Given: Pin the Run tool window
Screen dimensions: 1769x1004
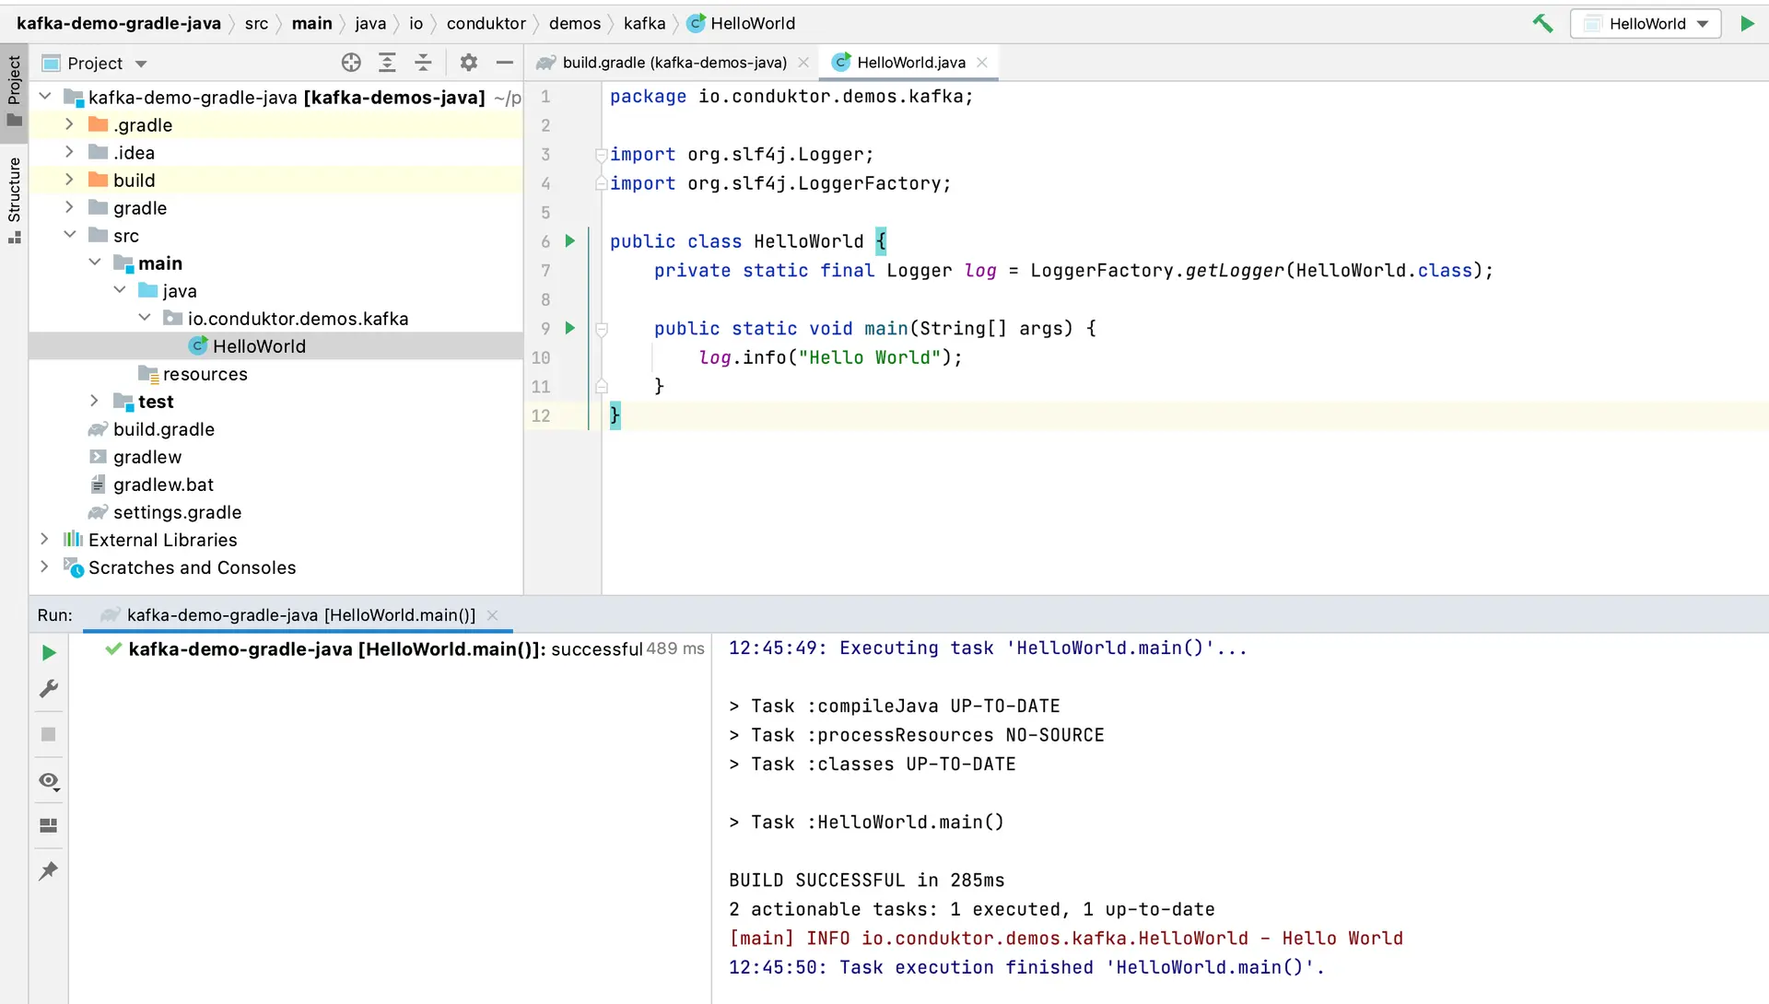Looking at the screenshot, I should (x=49, y=870).
